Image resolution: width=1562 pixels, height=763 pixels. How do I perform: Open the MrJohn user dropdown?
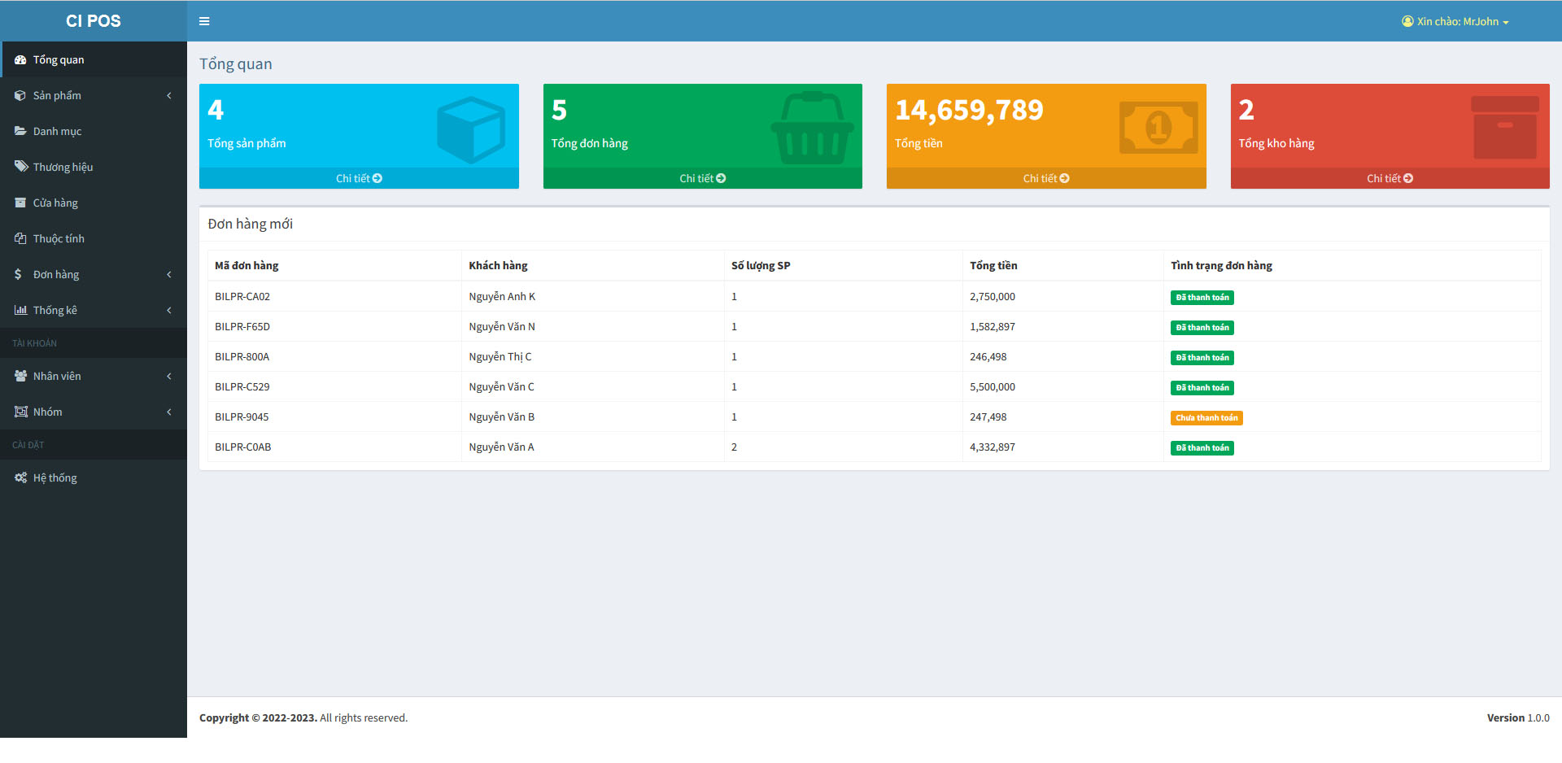(x=1455, y=21)
